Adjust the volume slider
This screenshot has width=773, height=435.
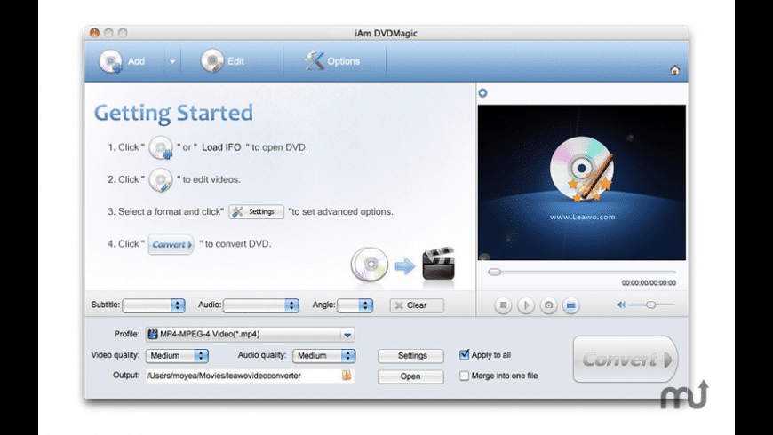650,304
